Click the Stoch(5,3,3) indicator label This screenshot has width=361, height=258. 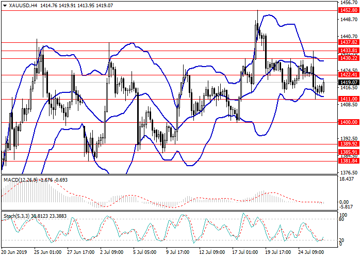[17, 215]
